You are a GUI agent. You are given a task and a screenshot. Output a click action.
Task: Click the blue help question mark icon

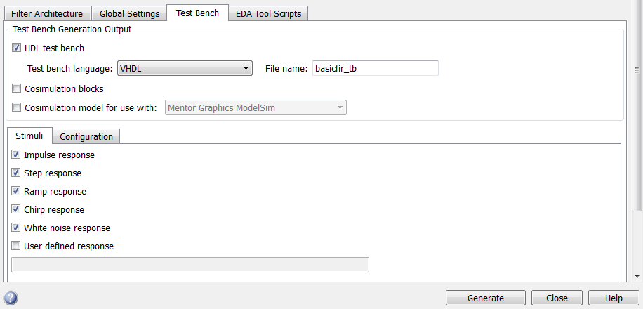click(11, 297)
